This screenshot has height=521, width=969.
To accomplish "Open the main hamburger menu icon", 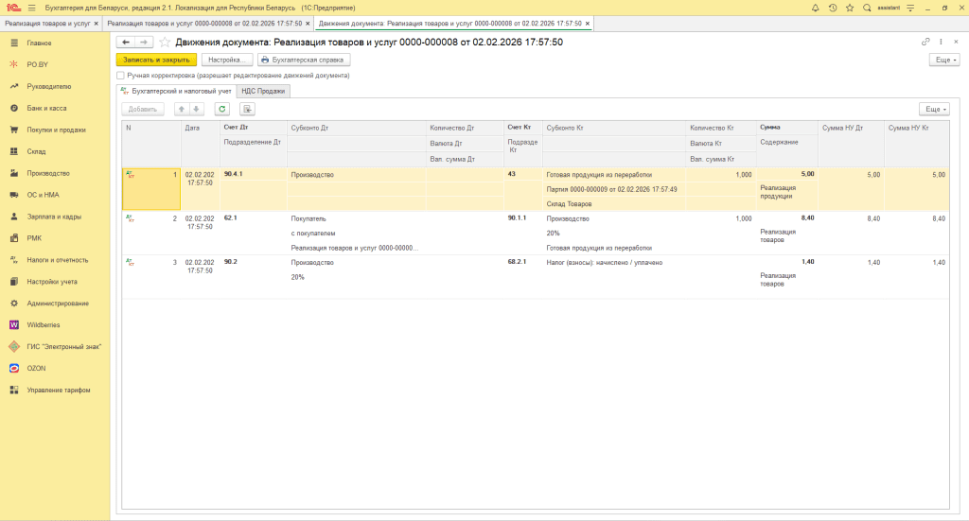I will pyautogui.click(x=31, y=8).
